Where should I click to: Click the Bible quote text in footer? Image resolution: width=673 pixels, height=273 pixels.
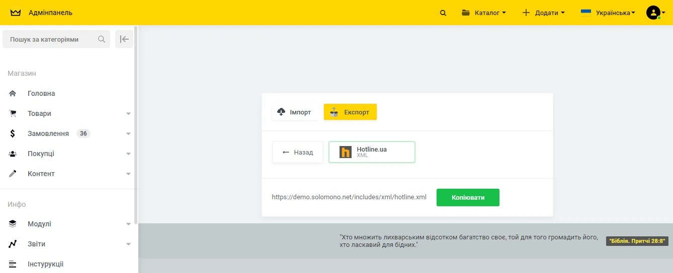[x=469, y=241]
